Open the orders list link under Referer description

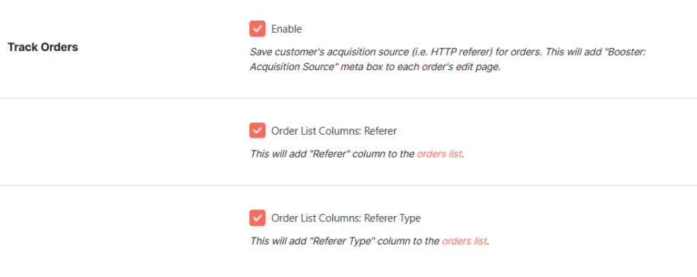pos(440,154)
